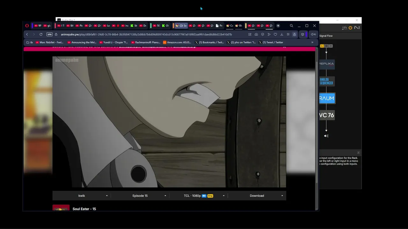The width and height of the screenshot is (408, 229).
Task: Open the 'Rachmaninoff: Piano...' bookmark
Action: click(146, 42)
